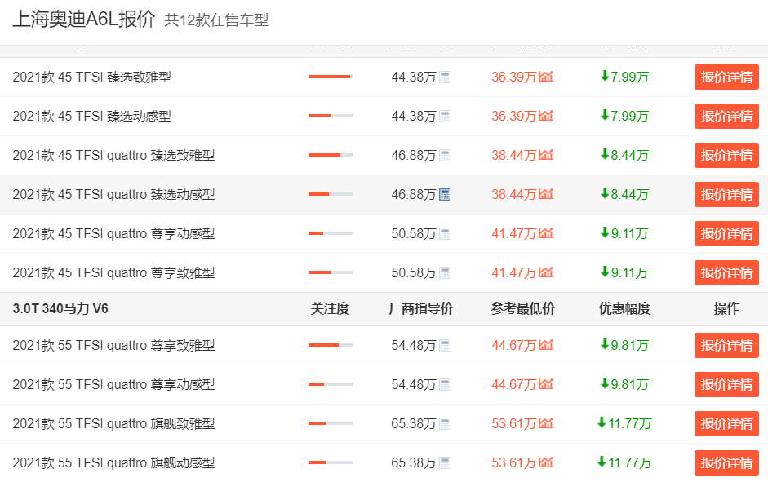
Task: Click 共12款在售车型 subtitle text
Action: 216,20
